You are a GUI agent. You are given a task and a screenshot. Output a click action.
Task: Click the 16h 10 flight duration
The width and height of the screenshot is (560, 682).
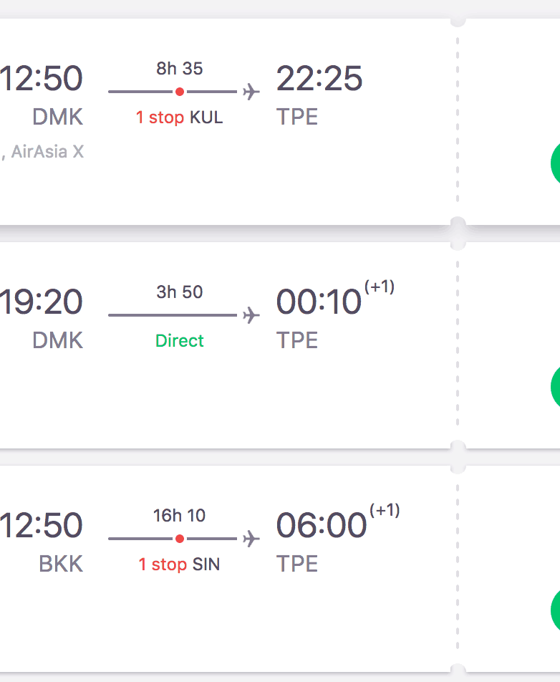coord(180,516)
